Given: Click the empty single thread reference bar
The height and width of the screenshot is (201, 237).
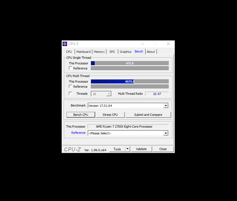Looking at the screenshot, I should pos(130,68).
